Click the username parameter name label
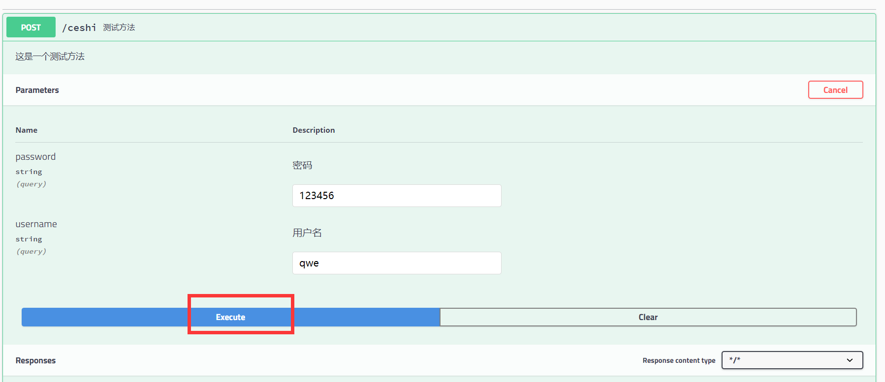Image resolution: width=885 pixels, height=382 pixels. [36, 224]
